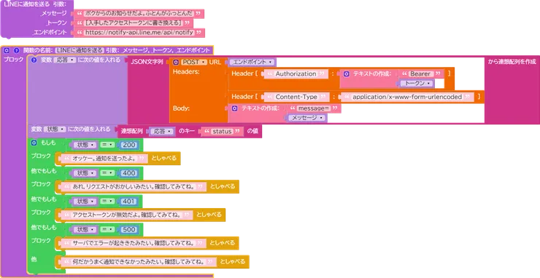Click the gear icon on the Body テキストの作成 block
The height and width of the screenshot is (278, 540).
[x=234, y=108]
